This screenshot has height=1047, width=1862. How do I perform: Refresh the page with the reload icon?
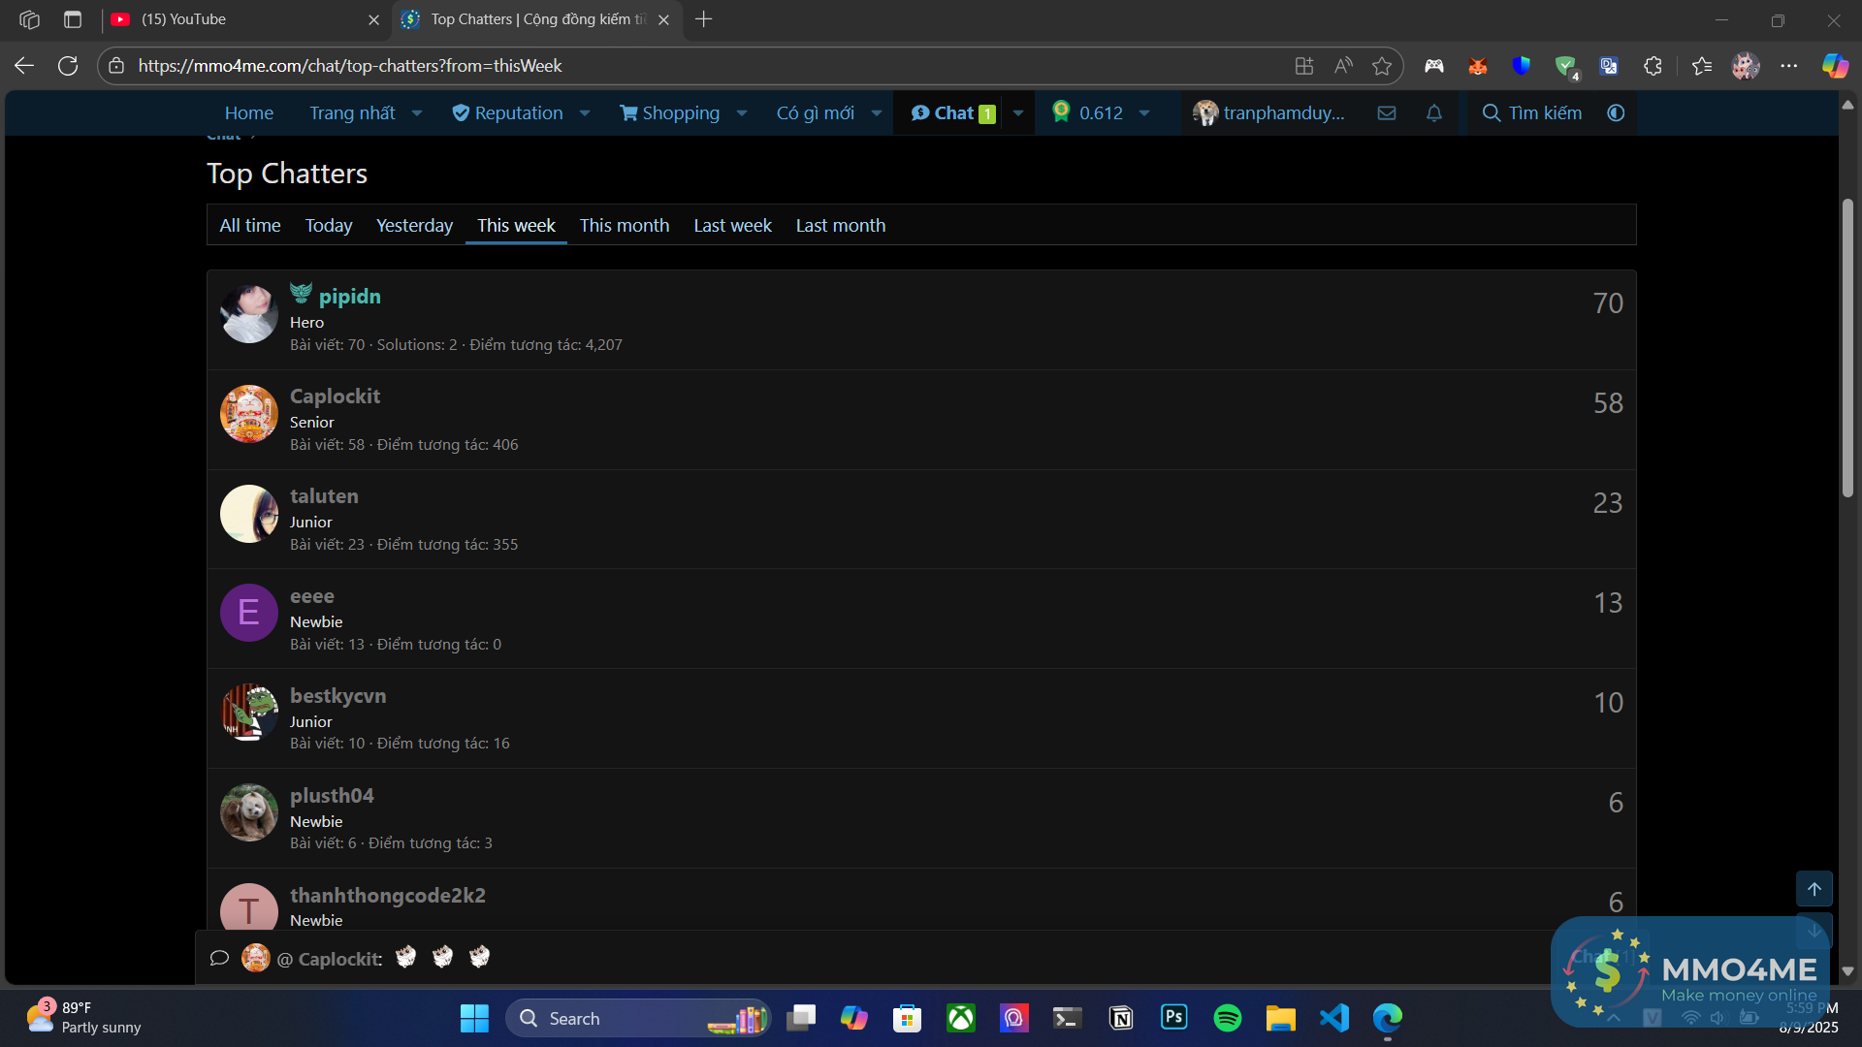coord(68,66)
